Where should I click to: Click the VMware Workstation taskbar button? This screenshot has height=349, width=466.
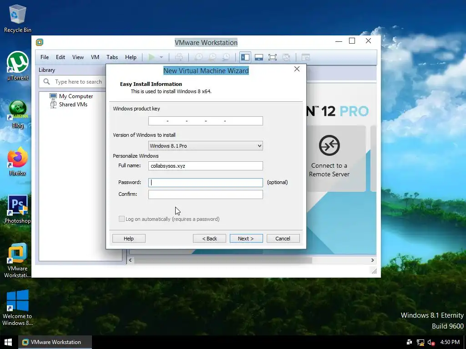(x=55, y=342)
